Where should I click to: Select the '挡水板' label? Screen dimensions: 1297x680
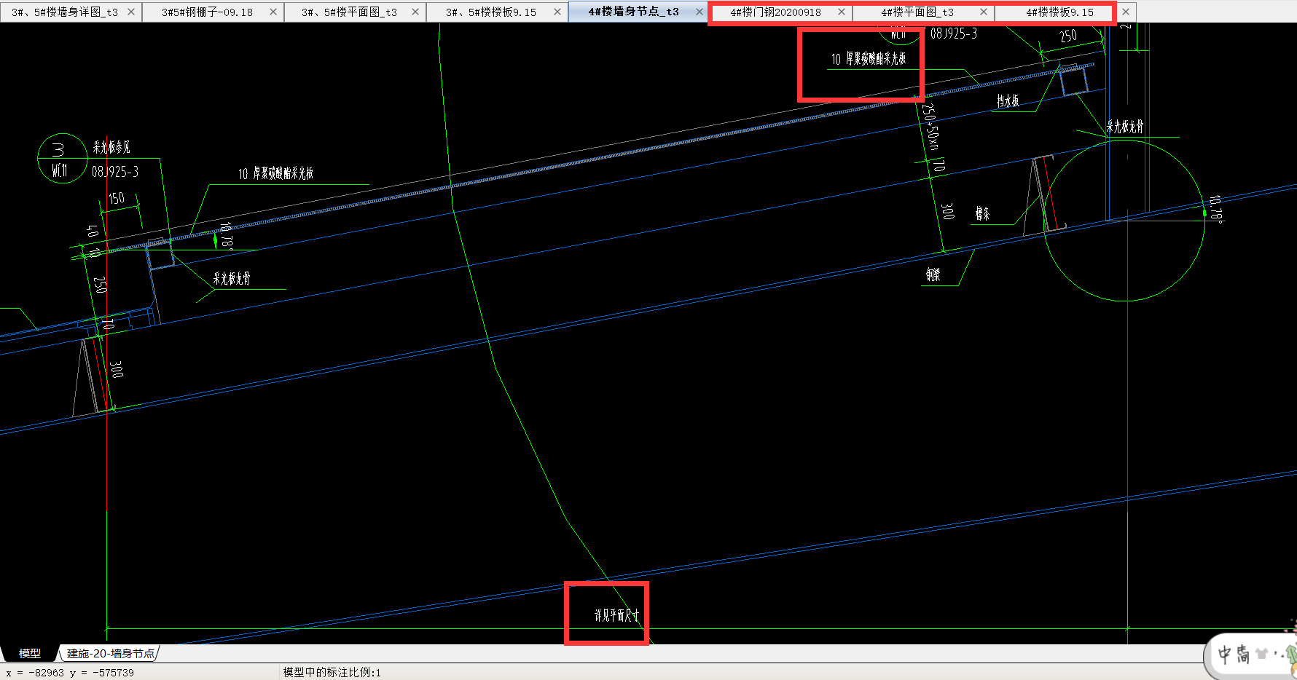pos(1008,101)
